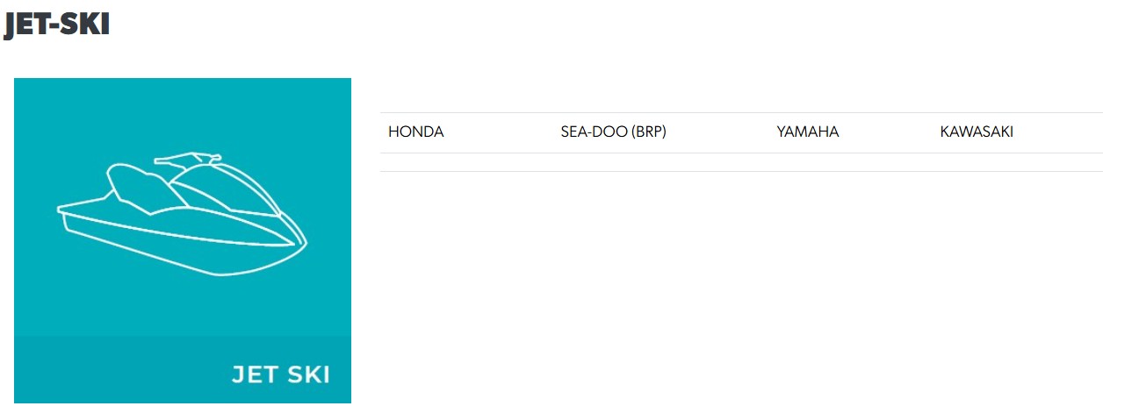
Task: Click the "JET SKI" caption on the tile
Action: (280, 374)
